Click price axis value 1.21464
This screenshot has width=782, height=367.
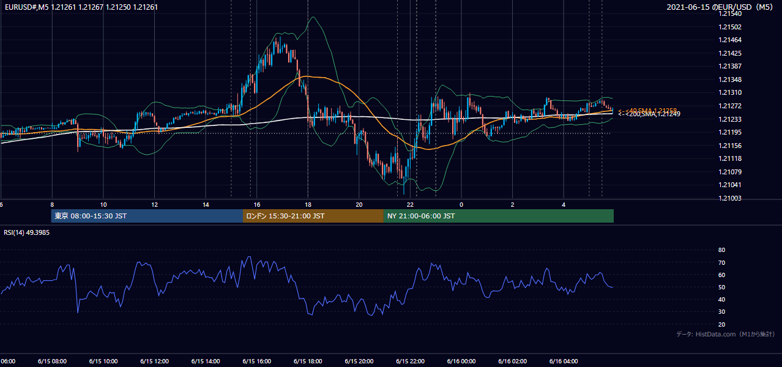(x=730, y=40)
